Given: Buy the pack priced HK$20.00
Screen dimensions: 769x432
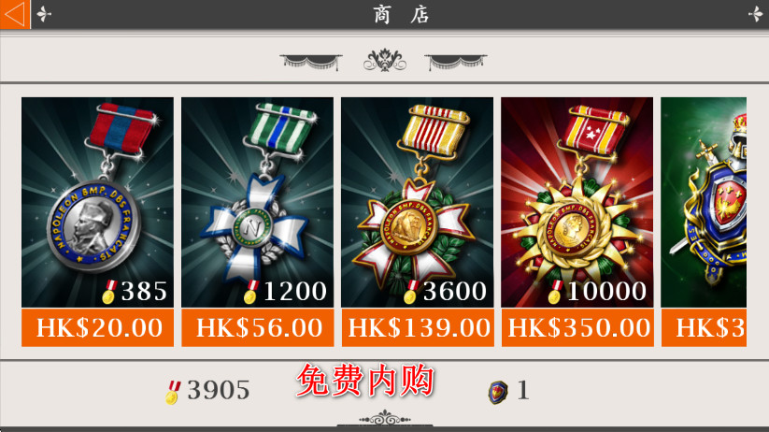Looking at the screenshot, I should coord(97,327).
